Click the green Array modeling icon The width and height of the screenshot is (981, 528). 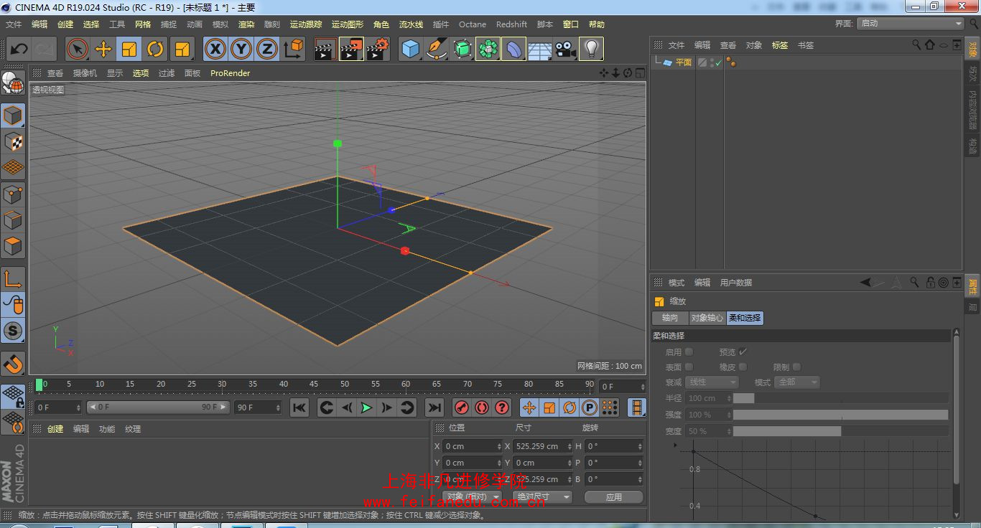click(x=488, y=49)
